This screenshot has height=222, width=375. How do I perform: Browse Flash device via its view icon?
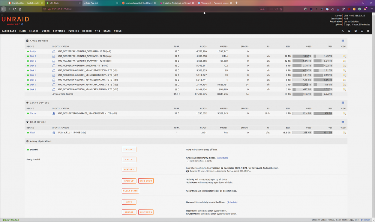pyautogui.click(x=344, y=133)
